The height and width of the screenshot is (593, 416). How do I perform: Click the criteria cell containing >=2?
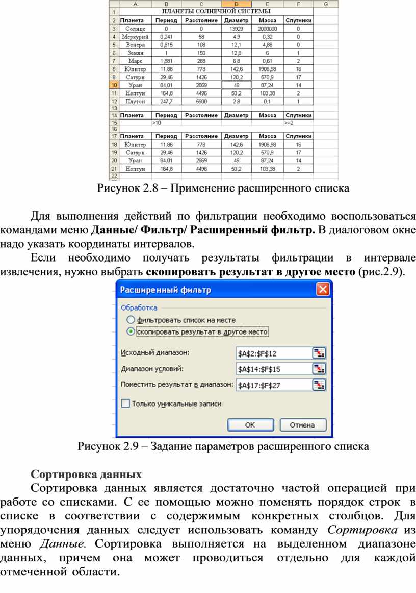[298, 123]
